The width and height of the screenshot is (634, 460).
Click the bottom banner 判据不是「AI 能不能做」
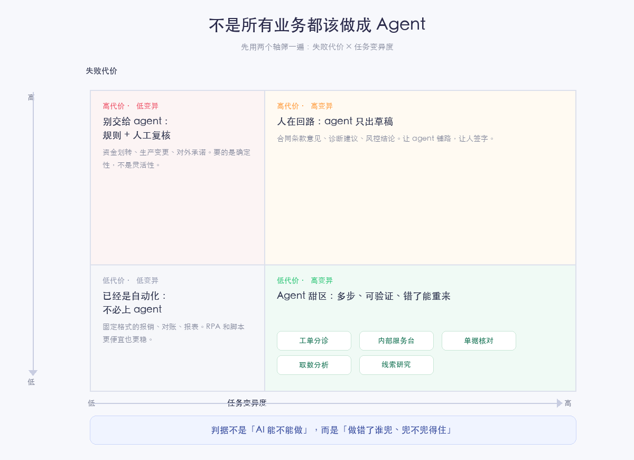333,430
